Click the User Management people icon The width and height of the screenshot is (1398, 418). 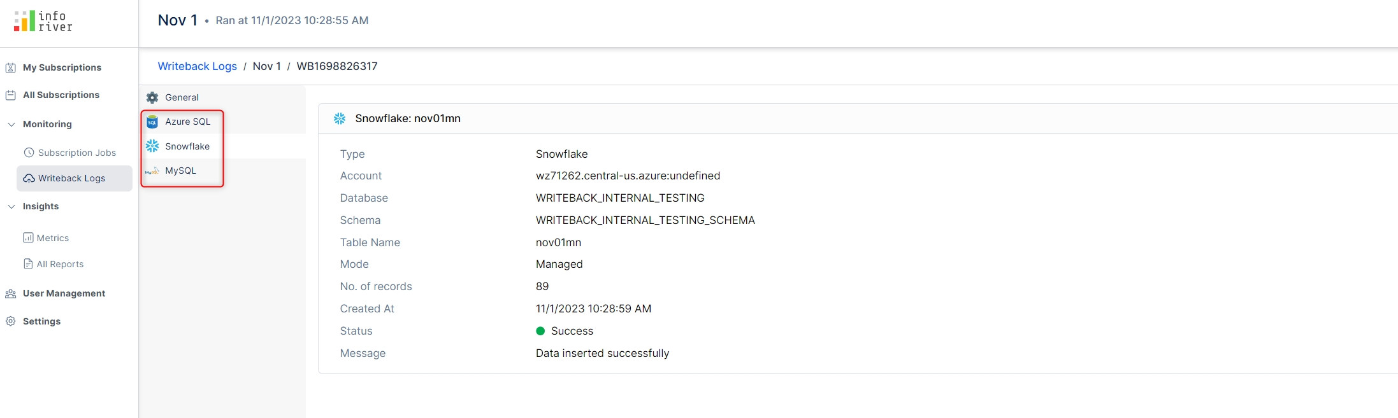[x=11, y=293]
